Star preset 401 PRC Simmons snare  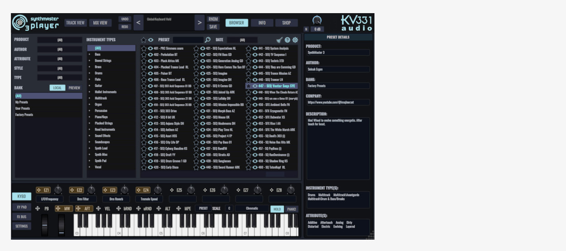pyautogui.click(x=144, y=48)
